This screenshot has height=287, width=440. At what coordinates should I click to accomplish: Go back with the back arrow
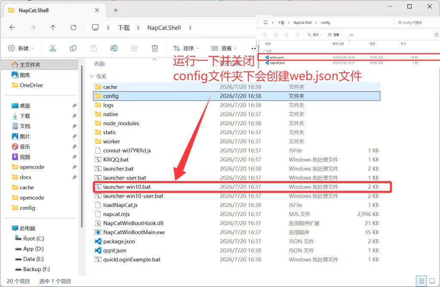tap(12, 27)
